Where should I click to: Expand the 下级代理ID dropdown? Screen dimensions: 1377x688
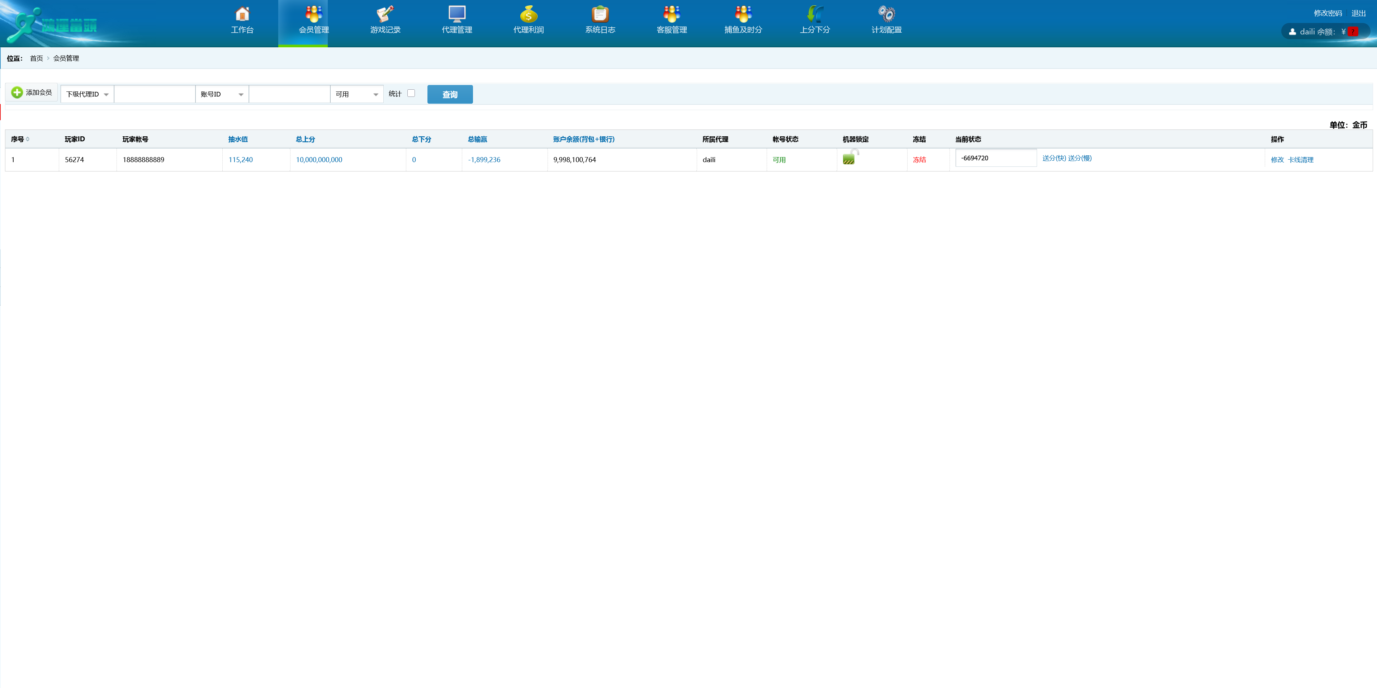[x=87, y=94]
